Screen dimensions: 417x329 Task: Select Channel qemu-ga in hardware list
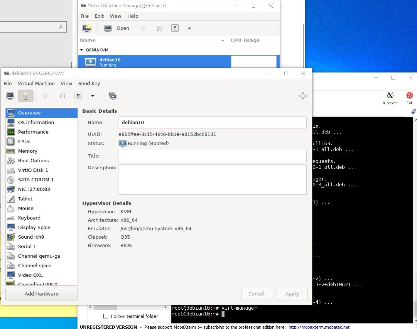[41, 256]
